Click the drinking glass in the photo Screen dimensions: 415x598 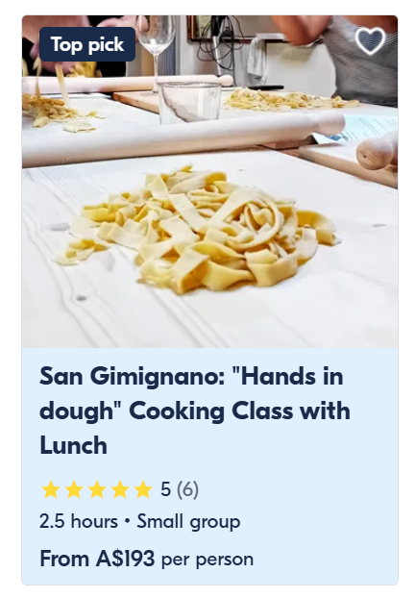pyautogui.click(x=189, y=103)
